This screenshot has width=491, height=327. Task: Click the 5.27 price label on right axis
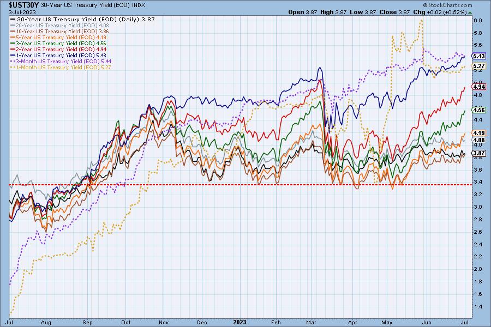tap(479, 66)
